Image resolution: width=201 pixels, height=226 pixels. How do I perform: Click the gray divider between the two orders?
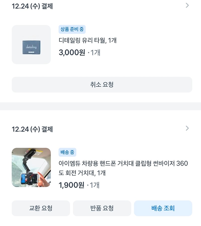[100, 106]
